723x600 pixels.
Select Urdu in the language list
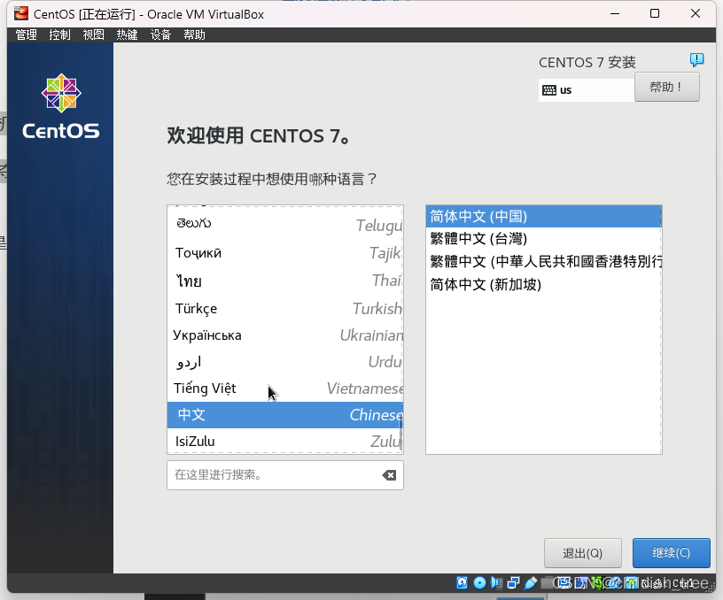[285, 362]
